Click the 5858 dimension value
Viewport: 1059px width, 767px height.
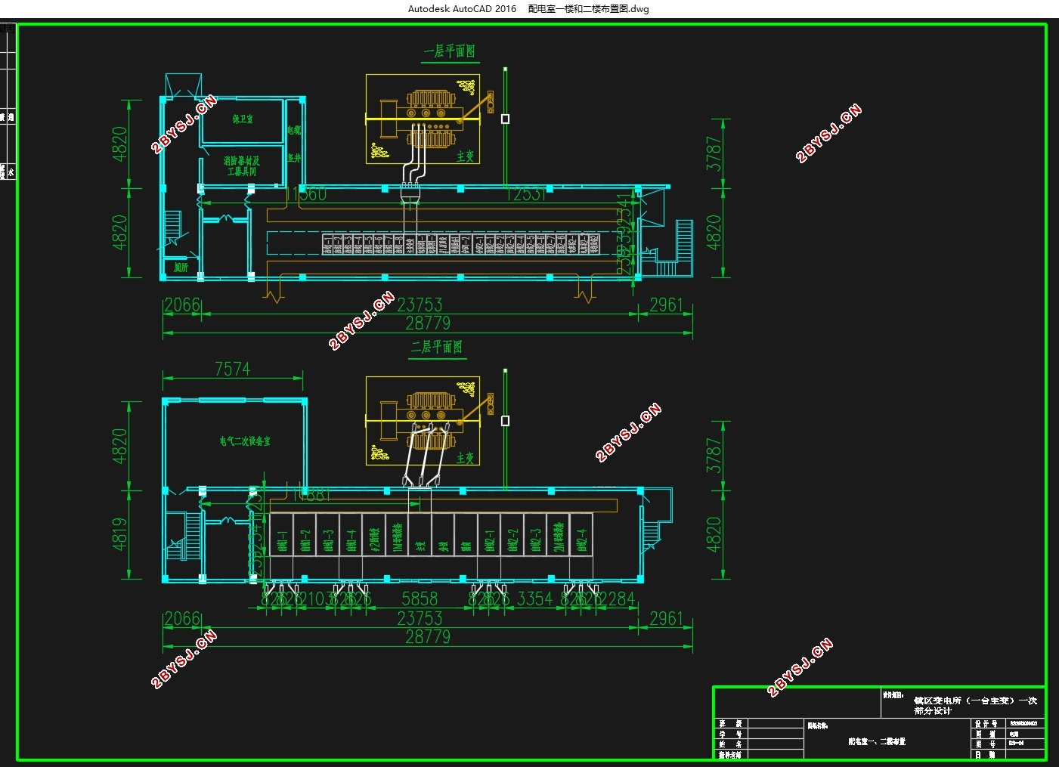tap(420, 598)
